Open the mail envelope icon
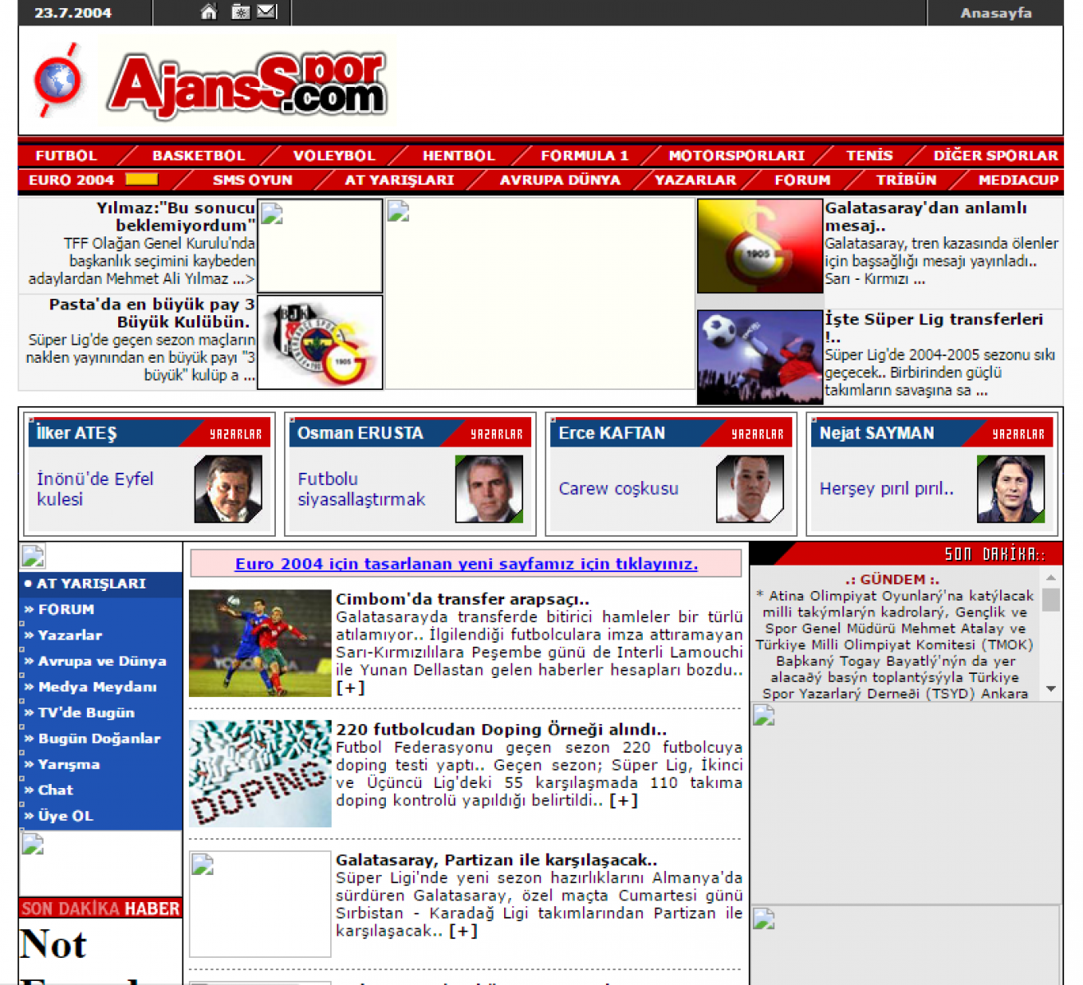This screenshot has width=1083, height=985. (x=267, y=11)
